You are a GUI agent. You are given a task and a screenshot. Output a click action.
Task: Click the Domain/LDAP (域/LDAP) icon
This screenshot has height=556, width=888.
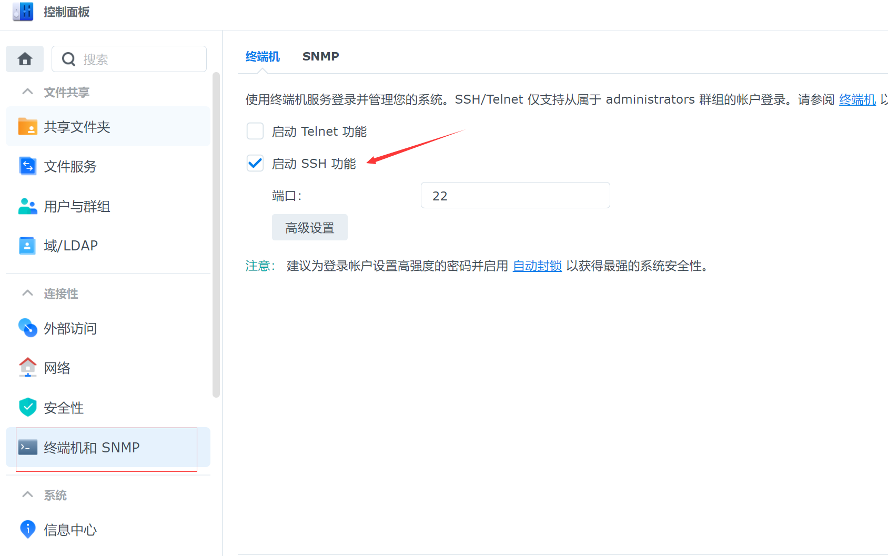point(27,246)
